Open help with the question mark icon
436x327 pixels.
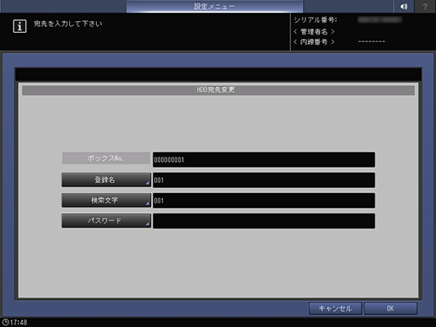click(425, 6)
